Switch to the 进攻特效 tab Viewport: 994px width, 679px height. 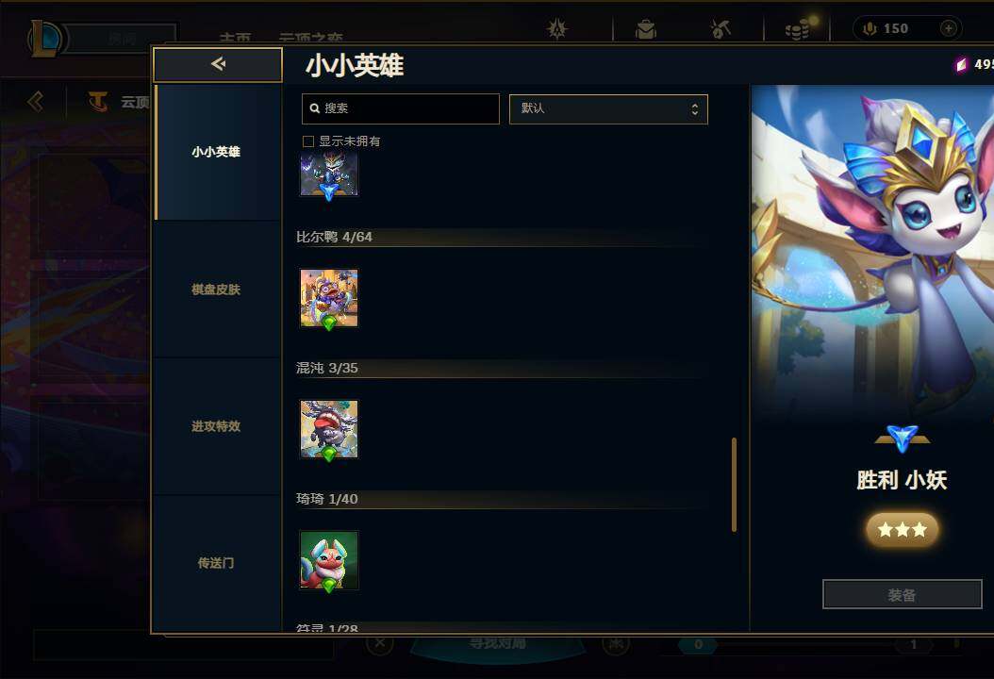click(216, 426)
